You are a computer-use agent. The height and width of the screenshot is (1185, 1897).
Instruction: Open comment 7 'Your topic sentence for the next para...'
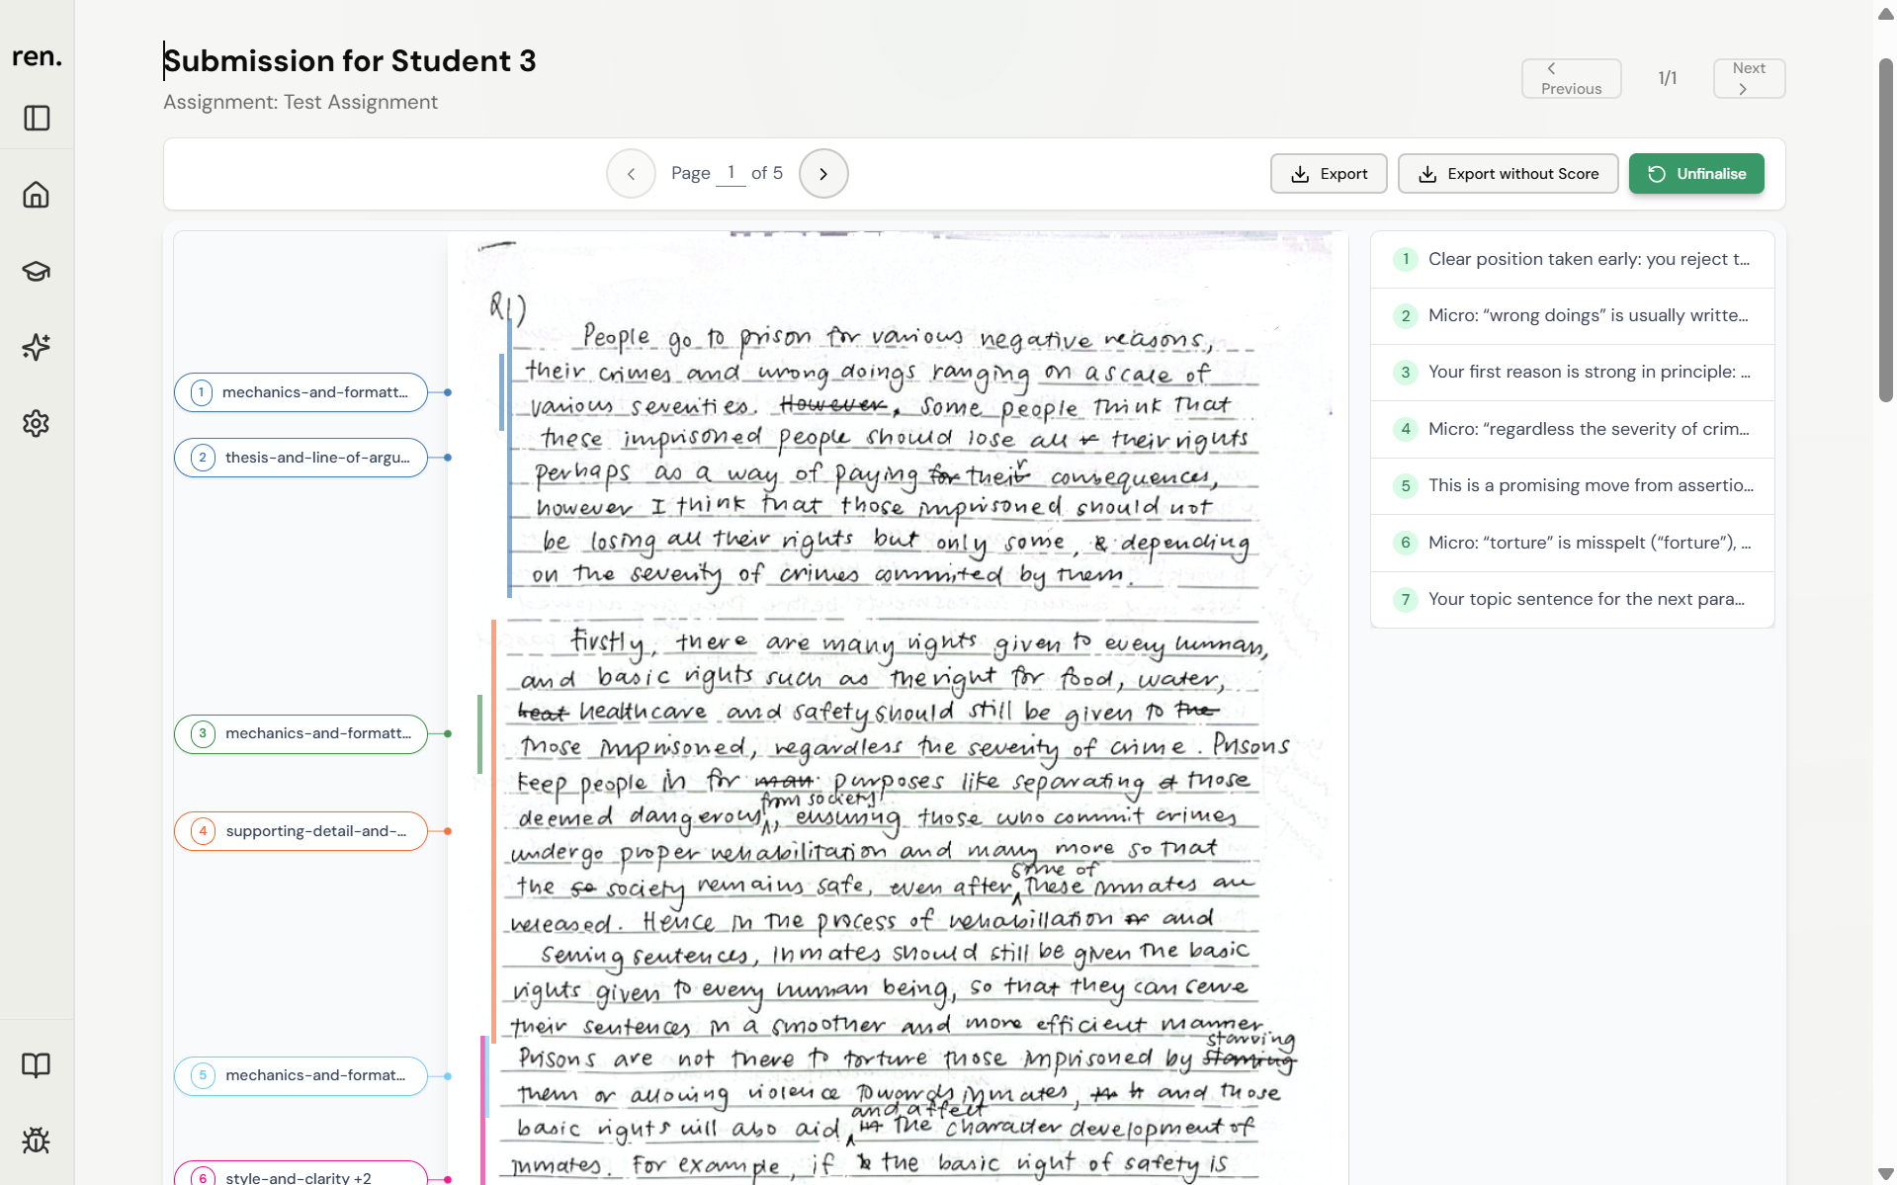pyautogui.click(x=1572, y=599)
